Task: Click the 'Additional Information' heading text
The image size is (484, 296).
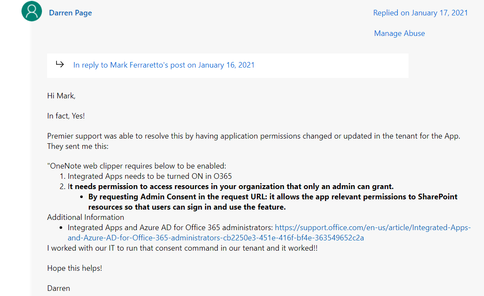Action: (x=85, y=217)
